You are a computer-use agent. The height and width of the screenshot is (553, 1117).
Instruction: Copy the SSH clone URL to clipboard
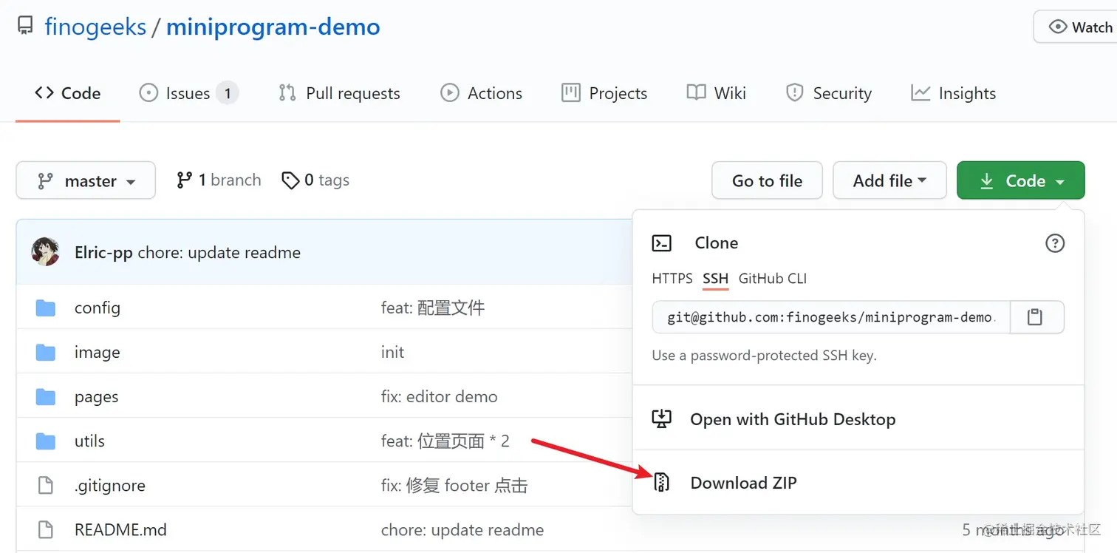(1035, 317)
